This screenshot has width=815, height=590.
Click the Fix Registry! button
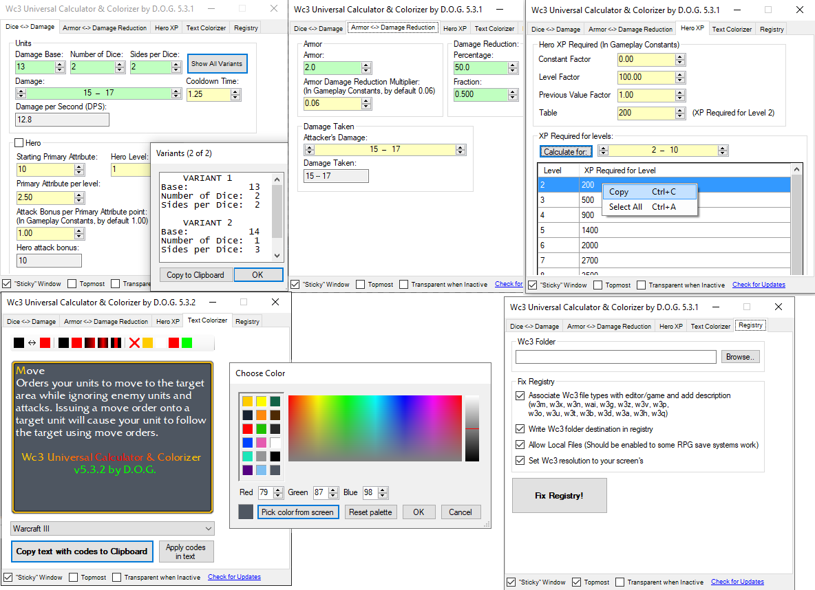[x=559, y=496]
